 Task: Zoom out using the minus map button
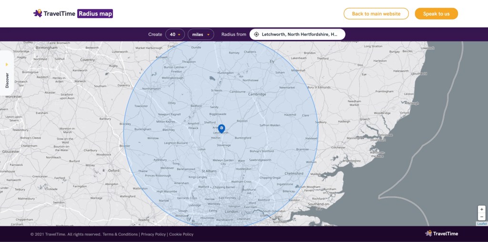[x=482, y=217]
